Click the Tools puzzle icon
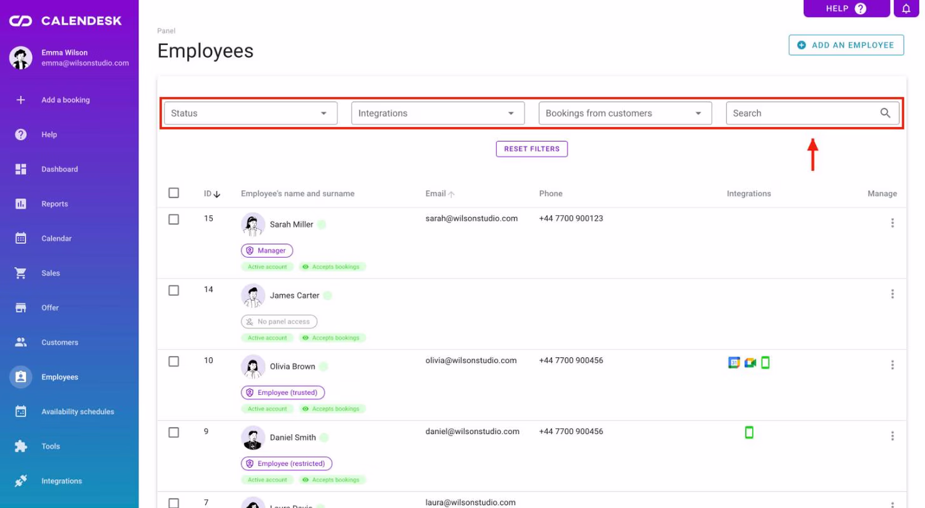The height and width of the screenshot is (508, 925). click(x=21, y=446)
